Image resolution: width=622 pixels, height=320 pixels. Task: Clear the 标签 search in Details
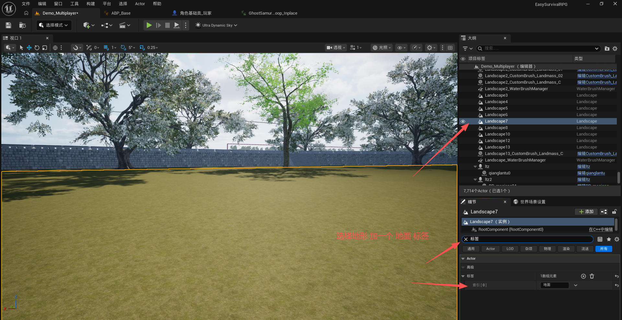(x=466, y=239)
